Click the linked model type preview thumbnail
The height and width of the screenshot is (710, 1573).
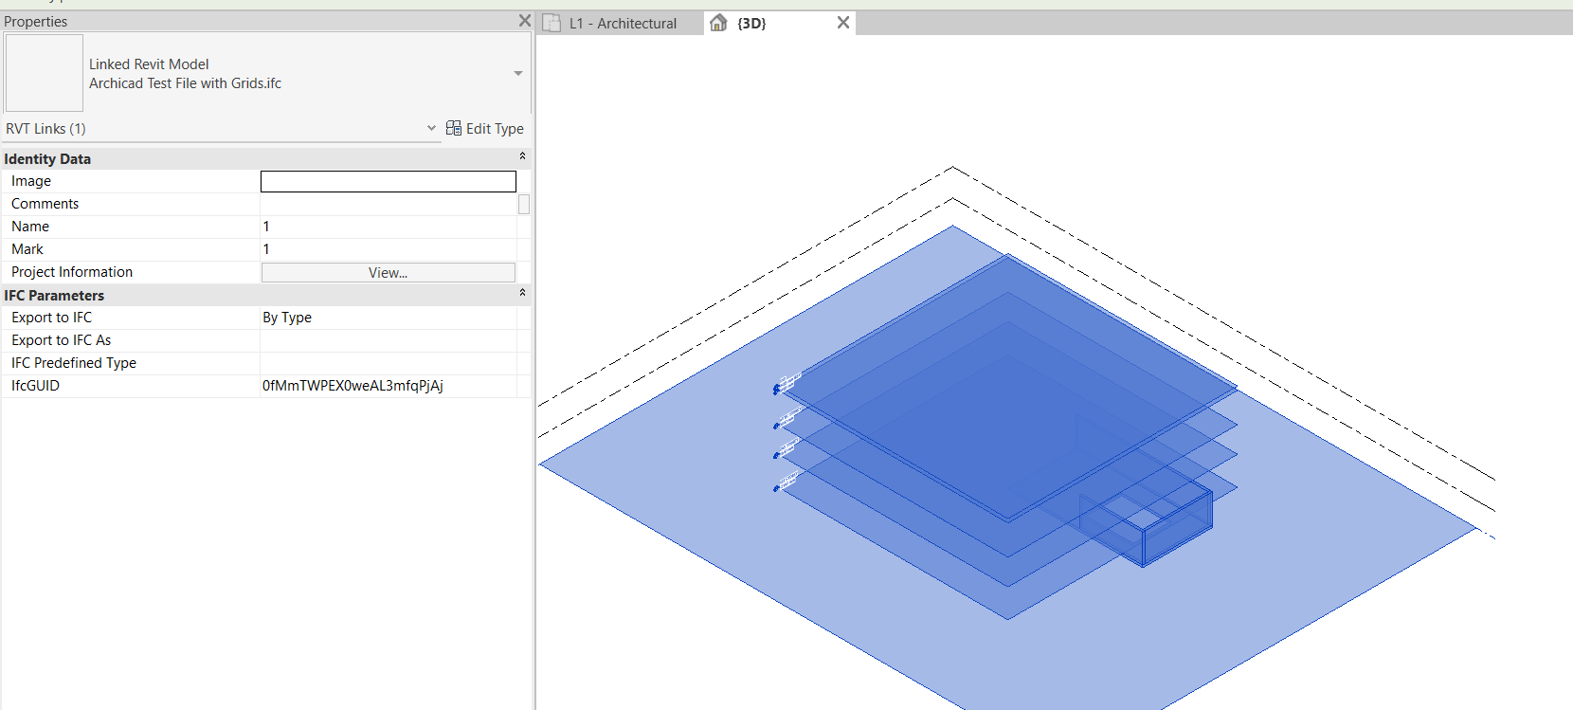pos(45,73)
